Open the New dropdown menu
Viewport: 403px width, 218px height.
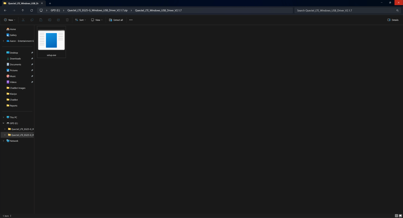coord(10,20)
